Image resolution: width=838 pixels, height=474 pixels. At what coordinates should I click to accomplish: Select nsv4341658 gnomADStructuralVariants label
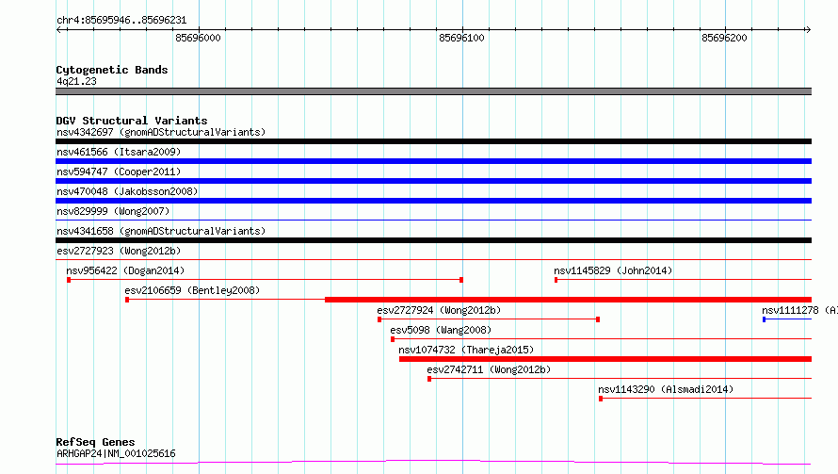(161, 231)
